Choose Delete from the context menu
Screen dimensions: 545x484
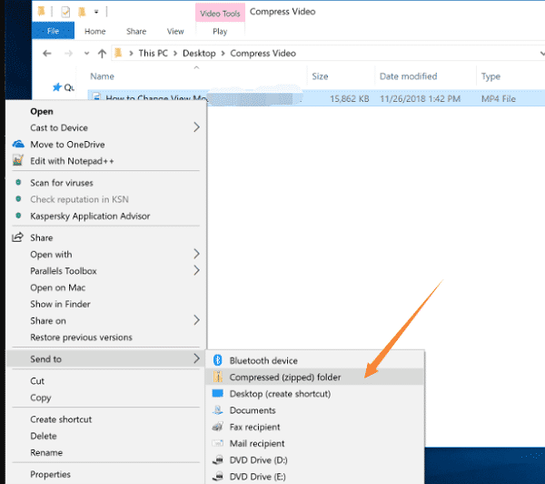click(106, 436)
